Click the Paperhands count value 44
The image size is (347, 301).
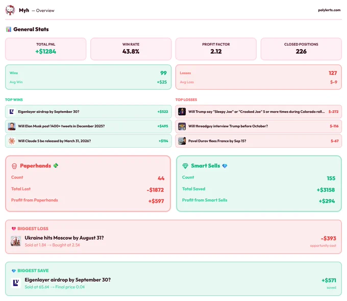point(161,178)
